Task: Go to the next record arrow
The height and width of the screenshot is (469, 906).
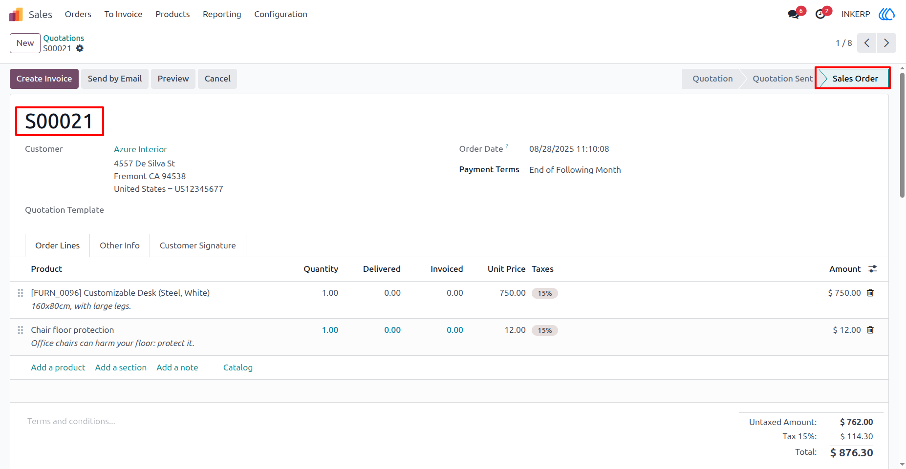Action: pos(886,43)
